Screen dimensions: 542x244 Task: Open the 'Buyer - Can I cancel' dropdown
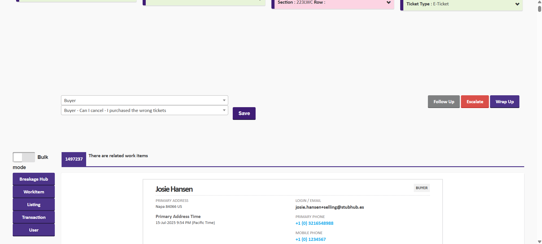coord(144,110)
